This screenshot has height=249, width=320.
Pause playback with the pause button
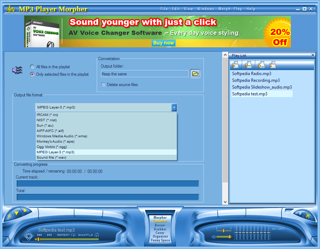(x=9, y=216)
